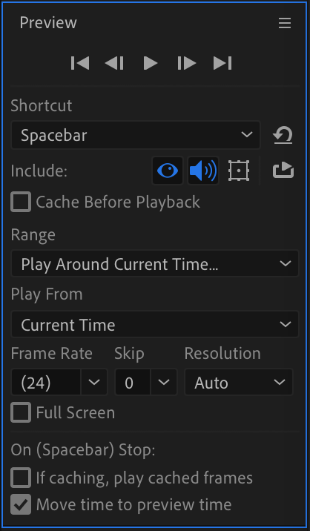The image size is (310, 531).
Task: Reset shortcut settings with the revert icon
Action: [x=283, y=135]
